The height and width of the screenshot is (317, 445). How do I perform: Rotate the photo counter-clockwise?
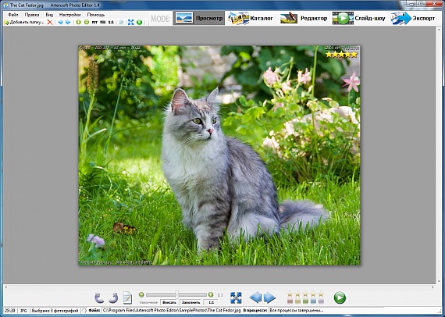coord(99,297)
